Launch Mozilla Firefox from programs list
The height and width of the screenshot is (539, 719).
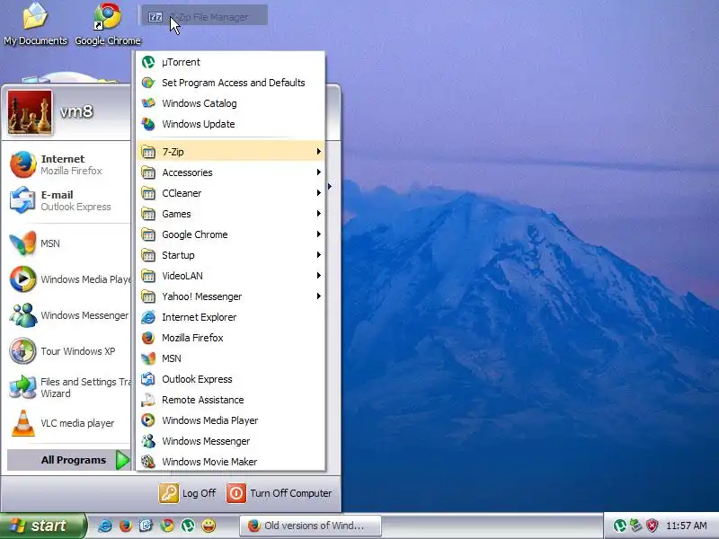231,338
